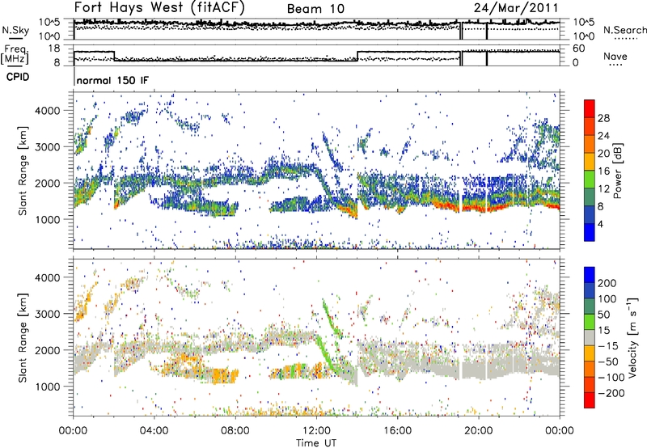Click the 'Velocity [m s-1]' color bar label
Image resolution: width=647 pixels, height=448 pixels.
(x=632, y=337)
